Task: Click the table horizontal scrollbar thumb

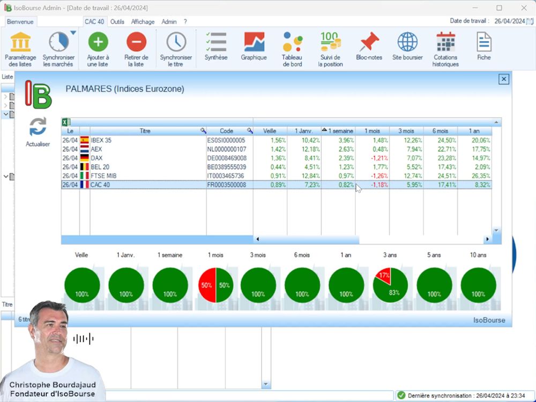Action: [309, 239]
